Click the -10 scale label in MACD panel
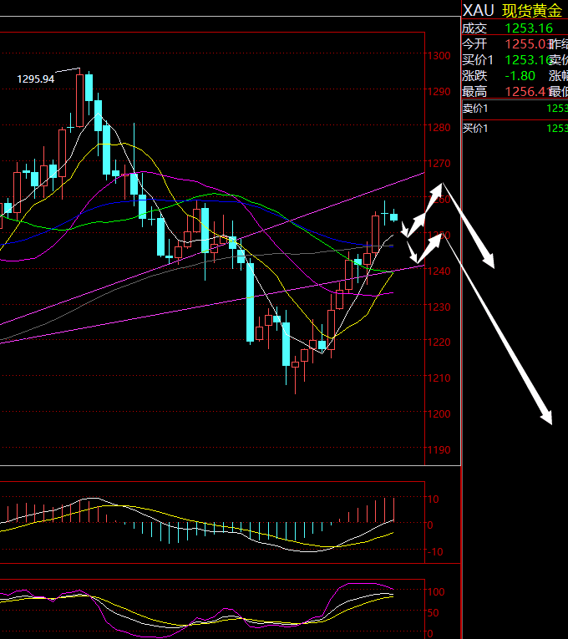 434,552
